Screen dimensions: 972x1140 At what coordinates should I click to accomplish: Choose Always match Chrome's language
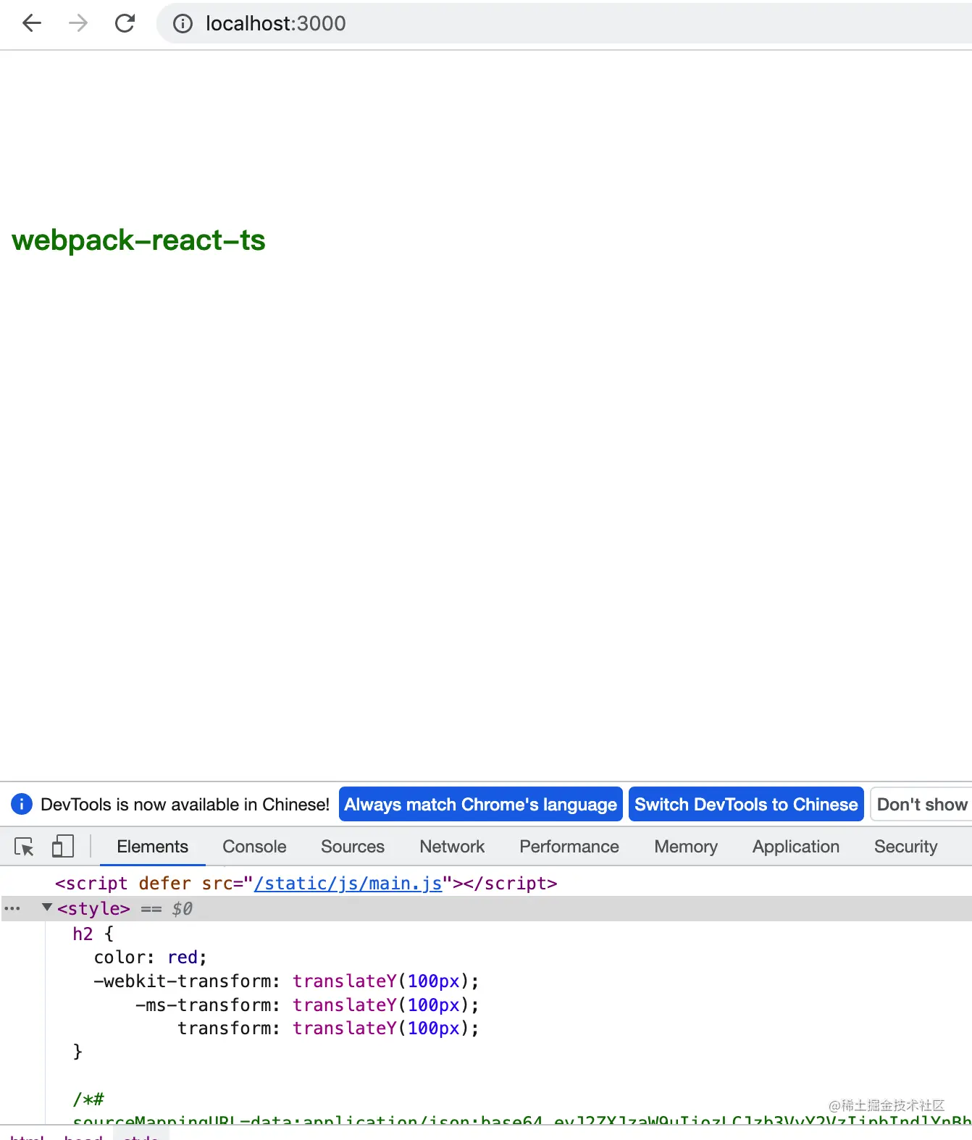pyautogui.click(x=481, y=804)
